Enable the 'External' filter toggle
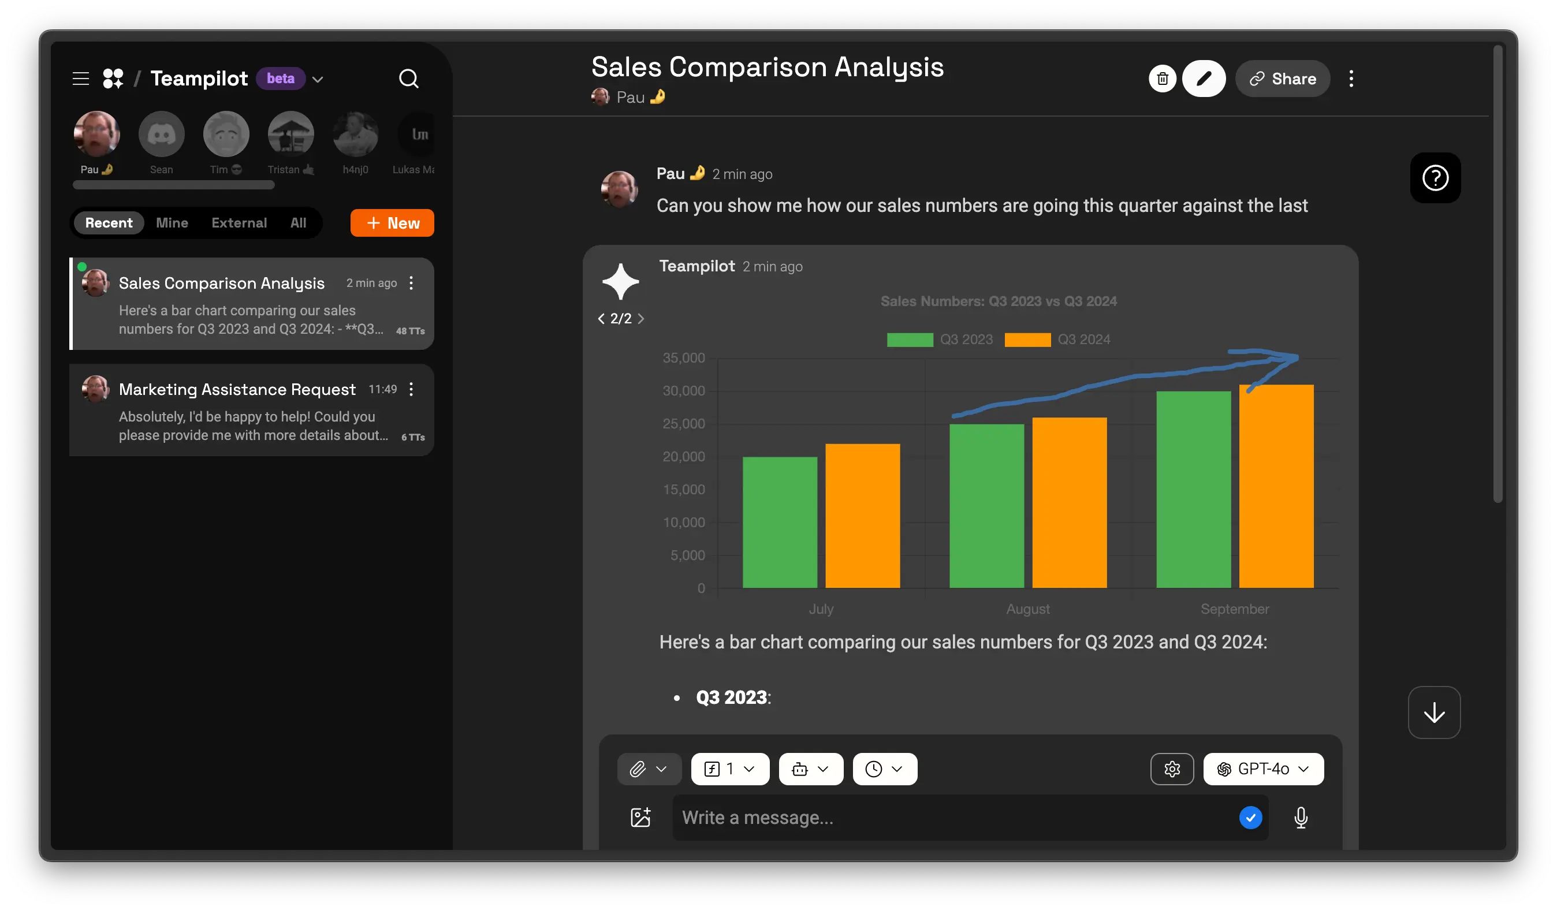This screenshot has height=910, width=1557. click(239, 223)
